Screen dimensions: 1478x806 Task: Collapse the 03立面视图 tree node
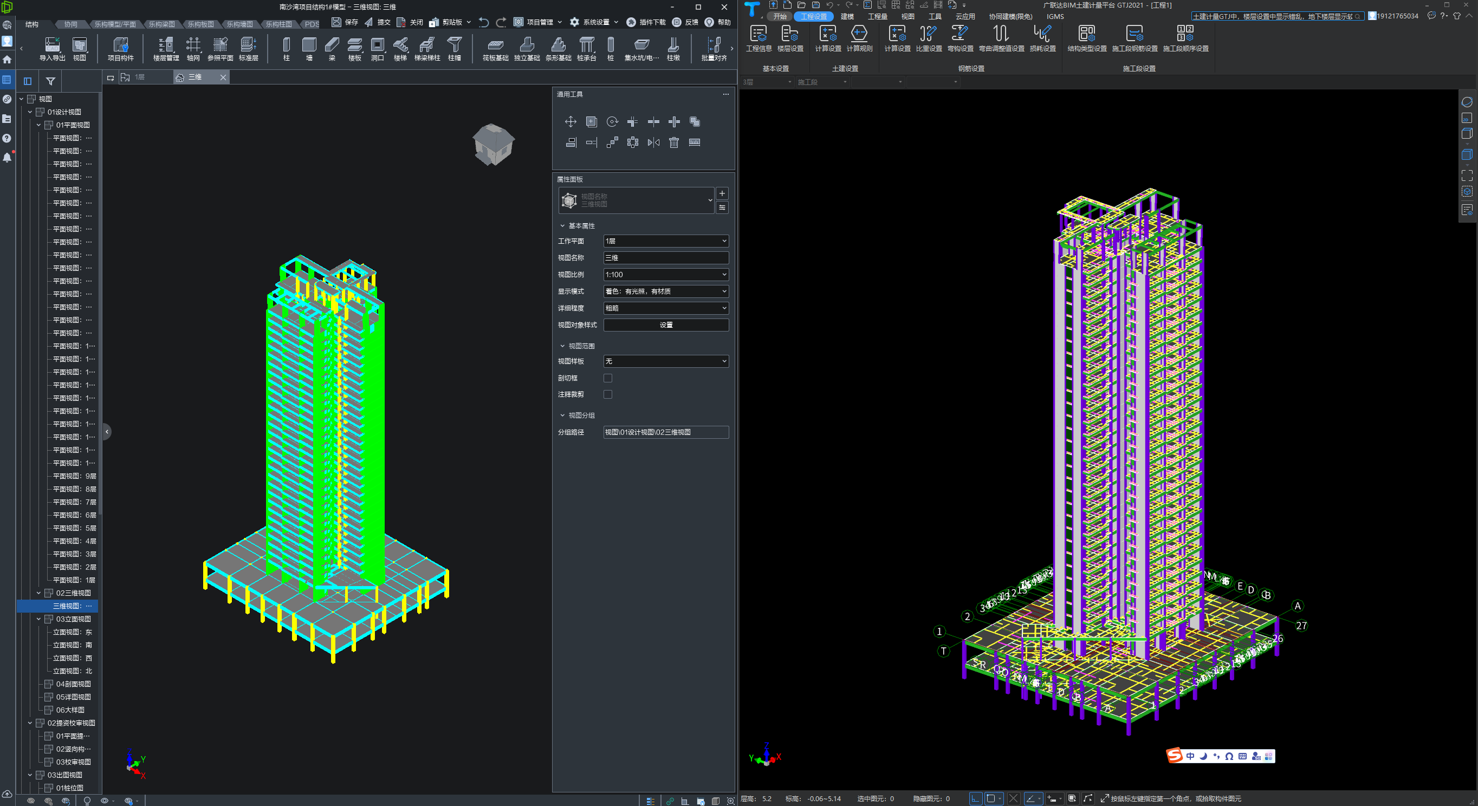click(39, 619)
